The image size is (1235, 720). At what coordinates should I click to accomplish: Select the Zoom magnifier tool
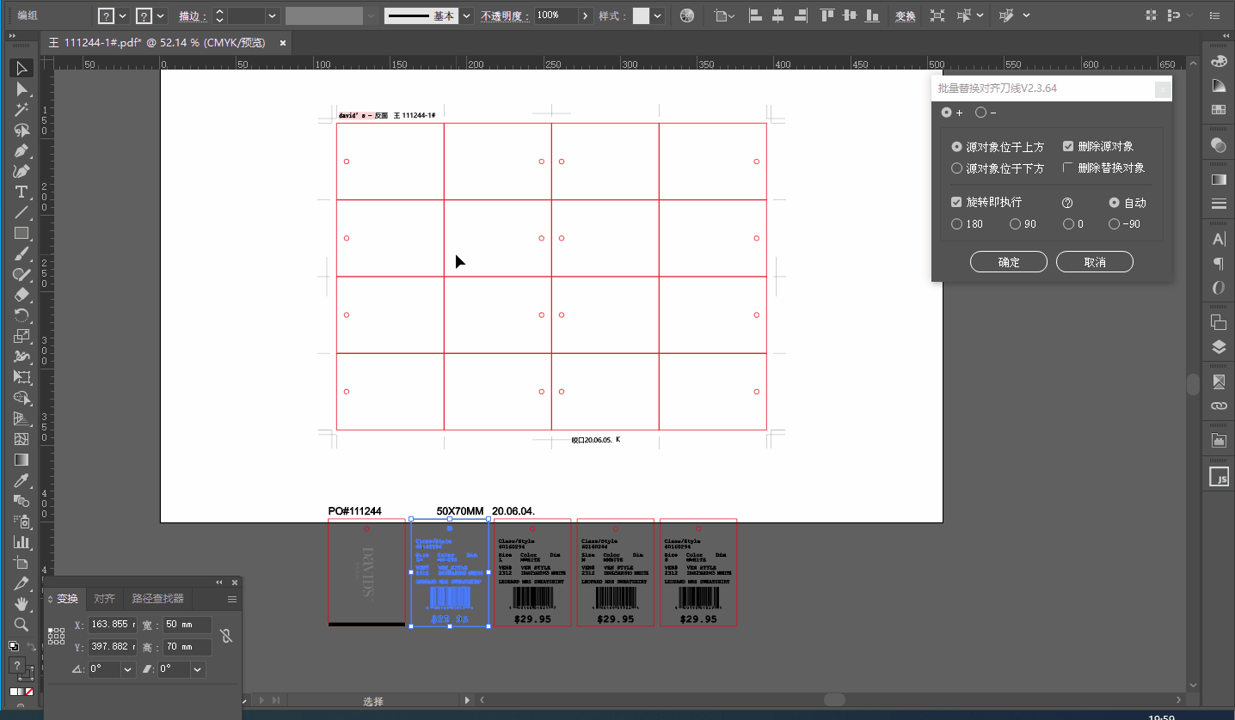coord(22,625)
